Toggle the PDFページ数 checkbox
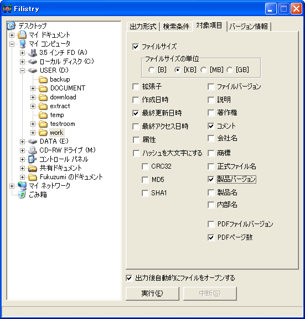305x319 pixels. tap(211, 237)
